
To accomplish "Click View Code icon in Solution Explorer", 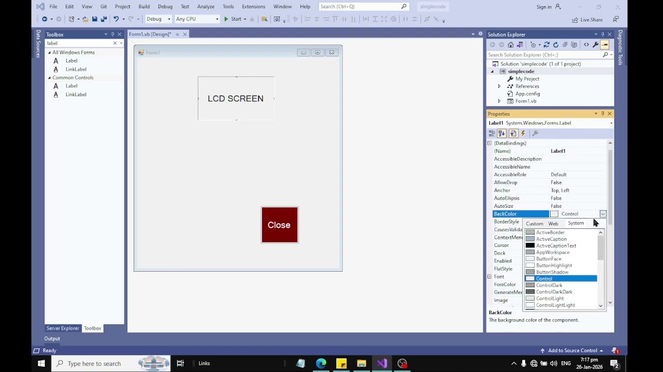I will point(586,45).
